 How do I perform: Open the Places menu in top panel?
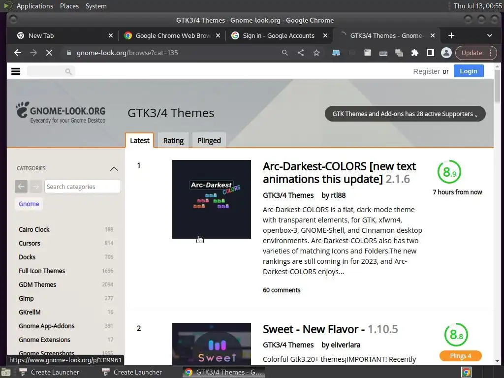click(69, 6)
